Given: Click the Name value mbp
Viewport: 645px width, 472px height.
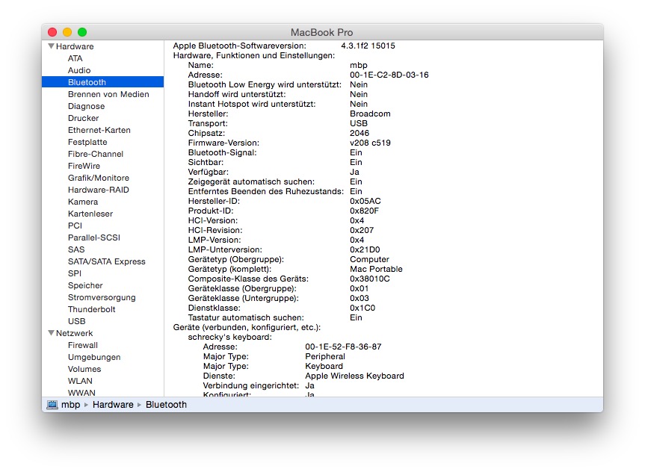Looking at the screenshot, I should tap(358, 65).
